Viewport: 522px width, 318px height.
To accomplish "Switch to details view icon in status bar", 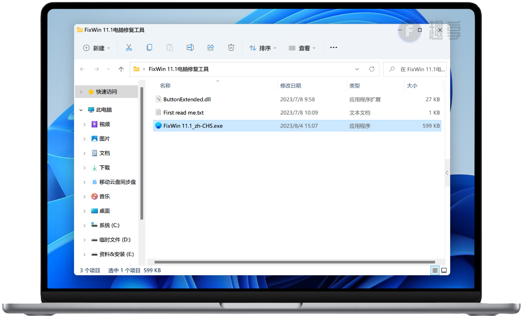I will point(435,270).
